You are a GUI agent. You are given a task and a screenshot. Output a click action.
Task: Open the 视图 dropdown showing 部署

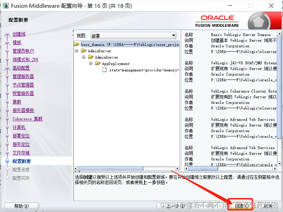pyautogui.click(x=133, y=36)
